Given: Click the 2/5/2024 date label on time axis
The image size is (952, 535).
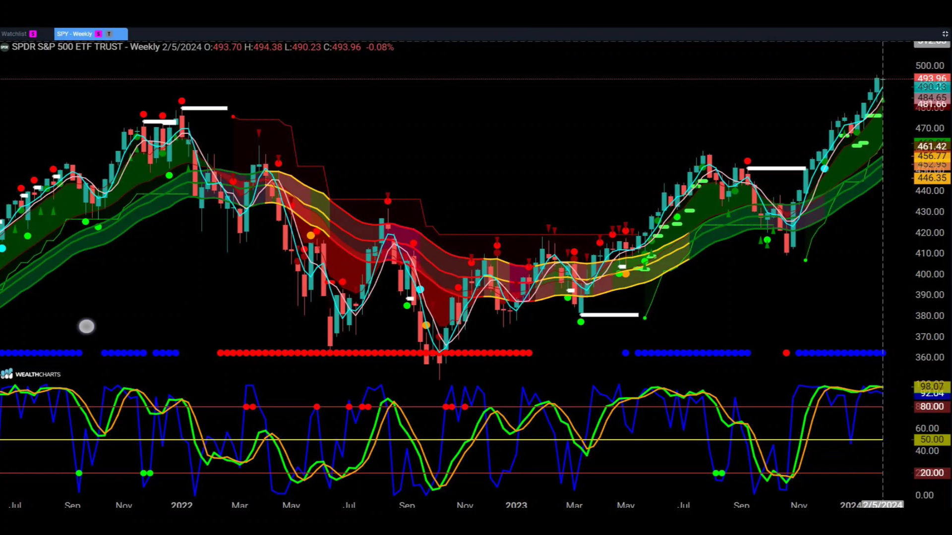Looking at the screenshot, I should (883, 505).
